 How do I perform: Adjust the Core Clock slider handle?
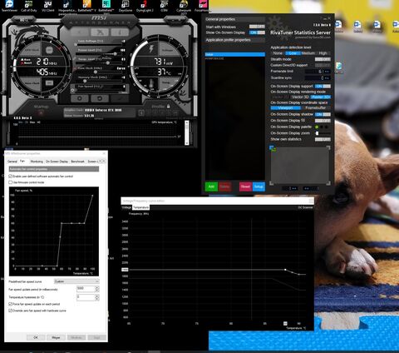coord(96,72)
